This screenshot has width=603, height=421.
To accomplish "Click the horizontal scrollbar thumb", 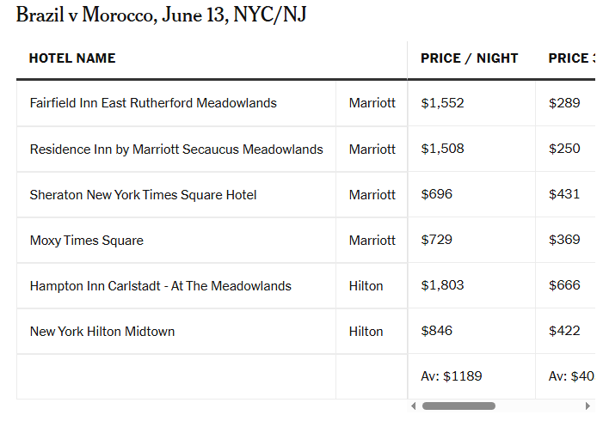I will tap(458, 406).
